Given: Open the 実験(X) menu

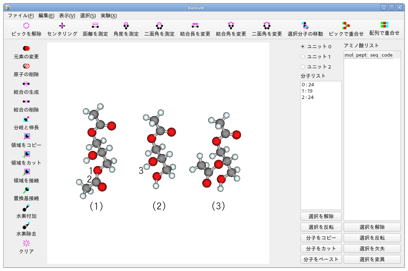Looking at the screenshot, I should (108, 15).
